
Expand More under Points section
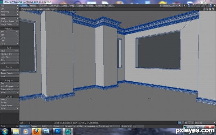point(9,76)
